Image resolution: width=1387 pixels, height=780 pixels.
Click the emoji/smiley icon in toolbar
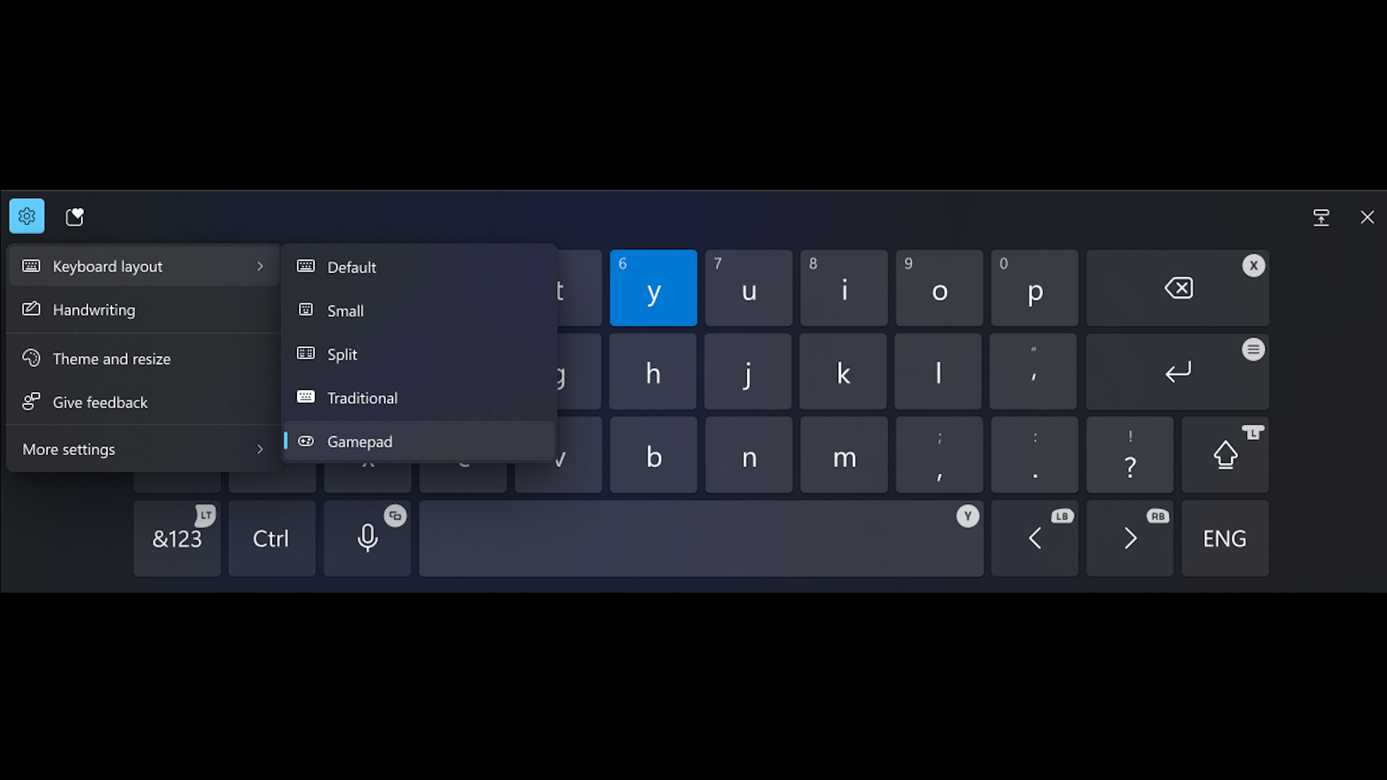75,217
